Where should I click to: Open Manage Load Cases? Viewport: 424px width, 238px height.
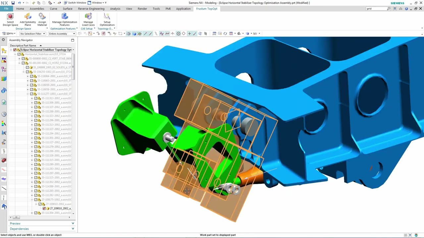click(x=88, y=20)
